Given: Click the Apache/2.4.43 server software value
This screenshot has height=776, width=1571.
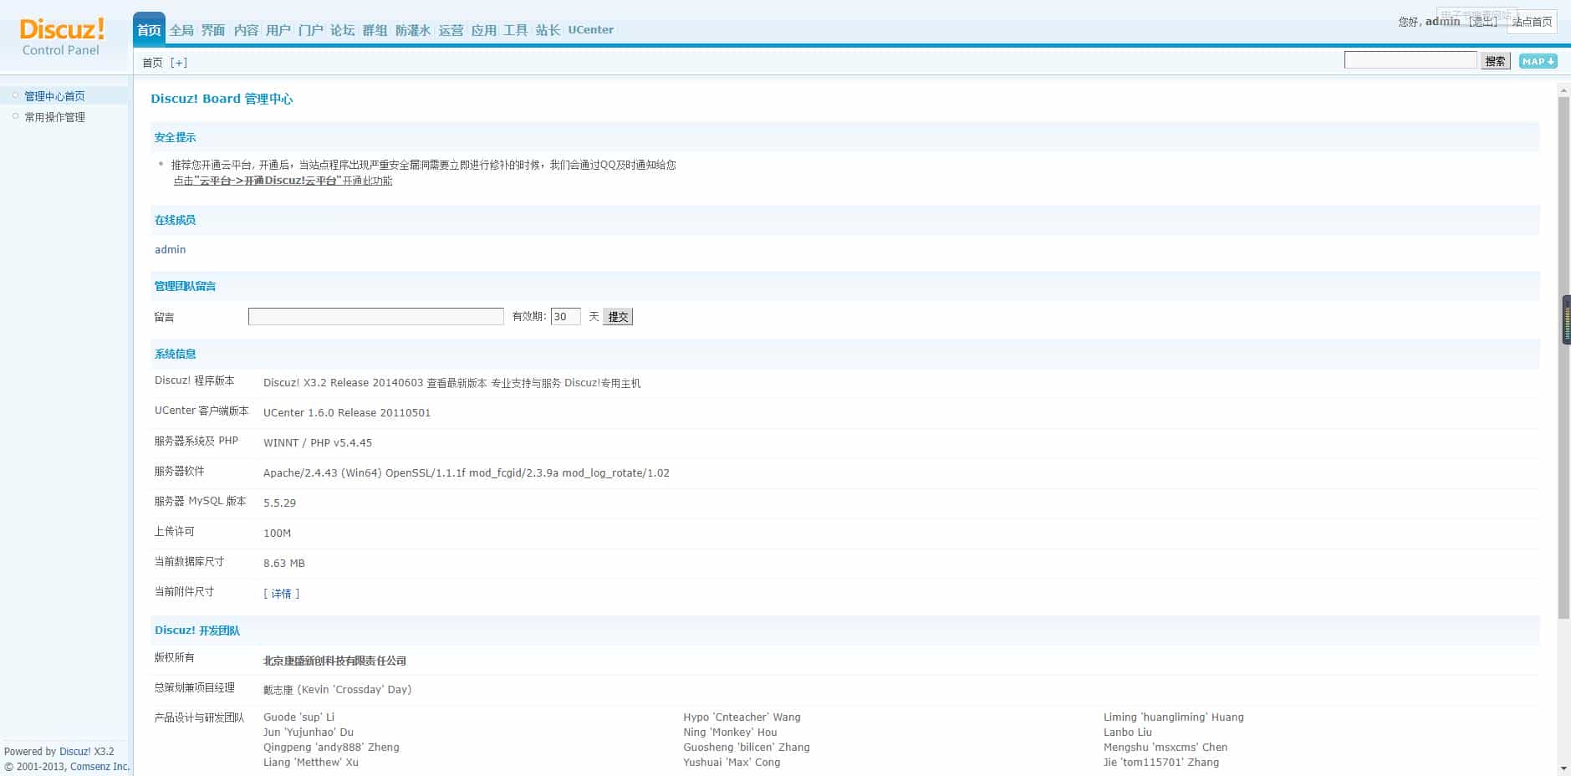Looking at the screenshot, I should pyautogui.click(x=467, y=473).
